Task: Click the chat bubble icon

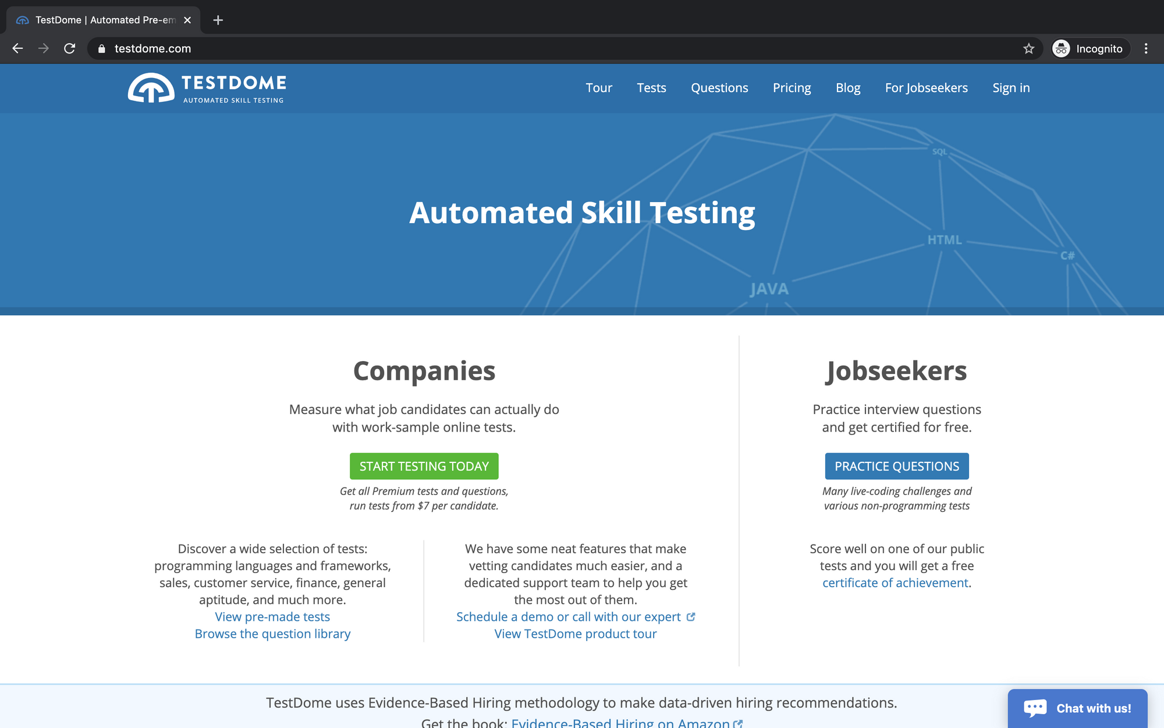Action: (1035, 708)
